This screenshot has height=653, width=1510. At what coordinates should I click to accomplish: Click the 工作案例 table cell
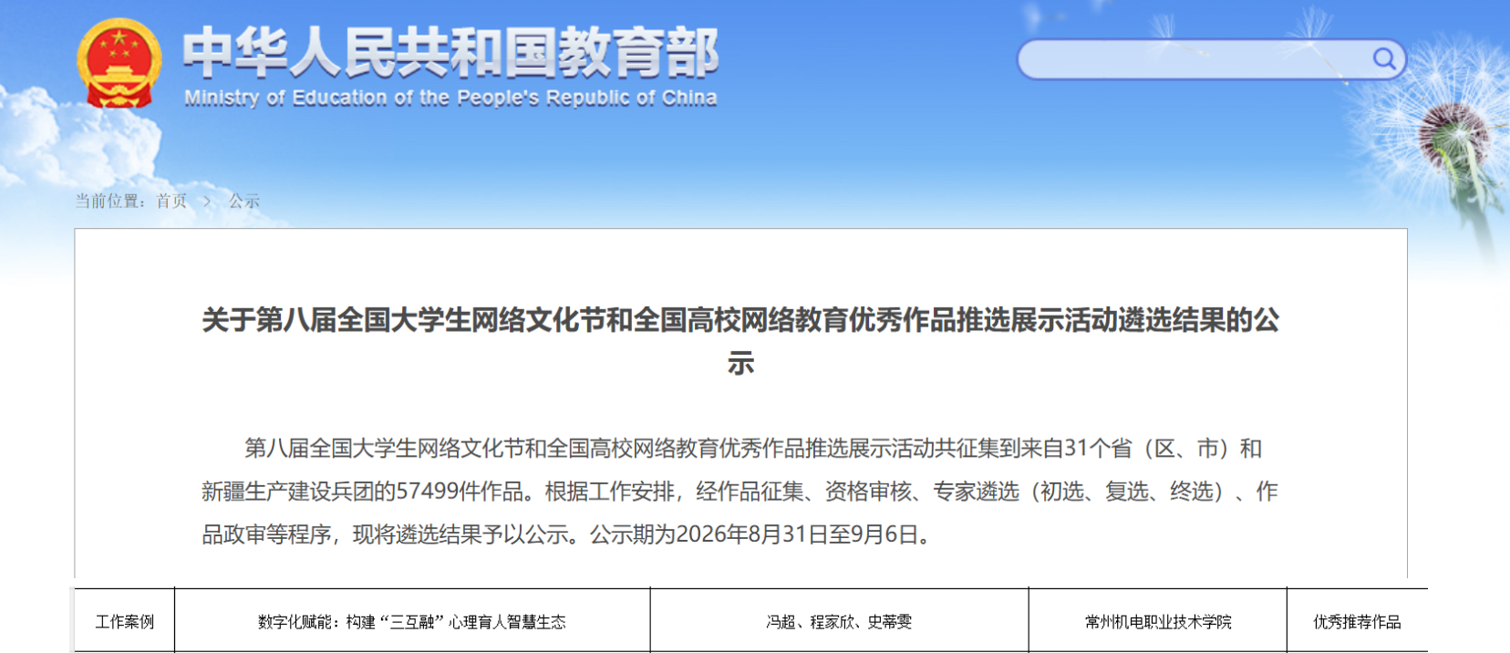pyautogui.click(x=125, y=621)
